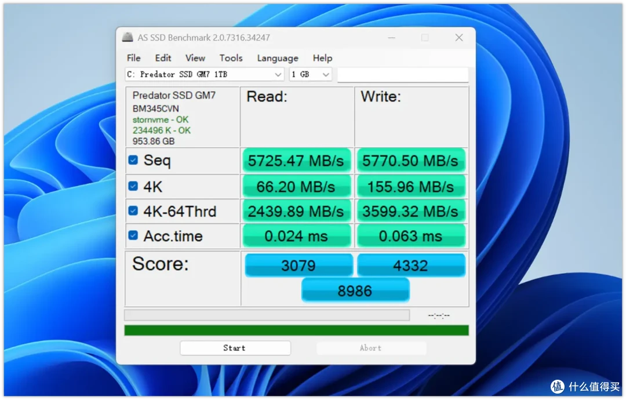The width and height of the screenshot is (626, 400).
Task: Click the read score 3079
Action: coord(299,265)
